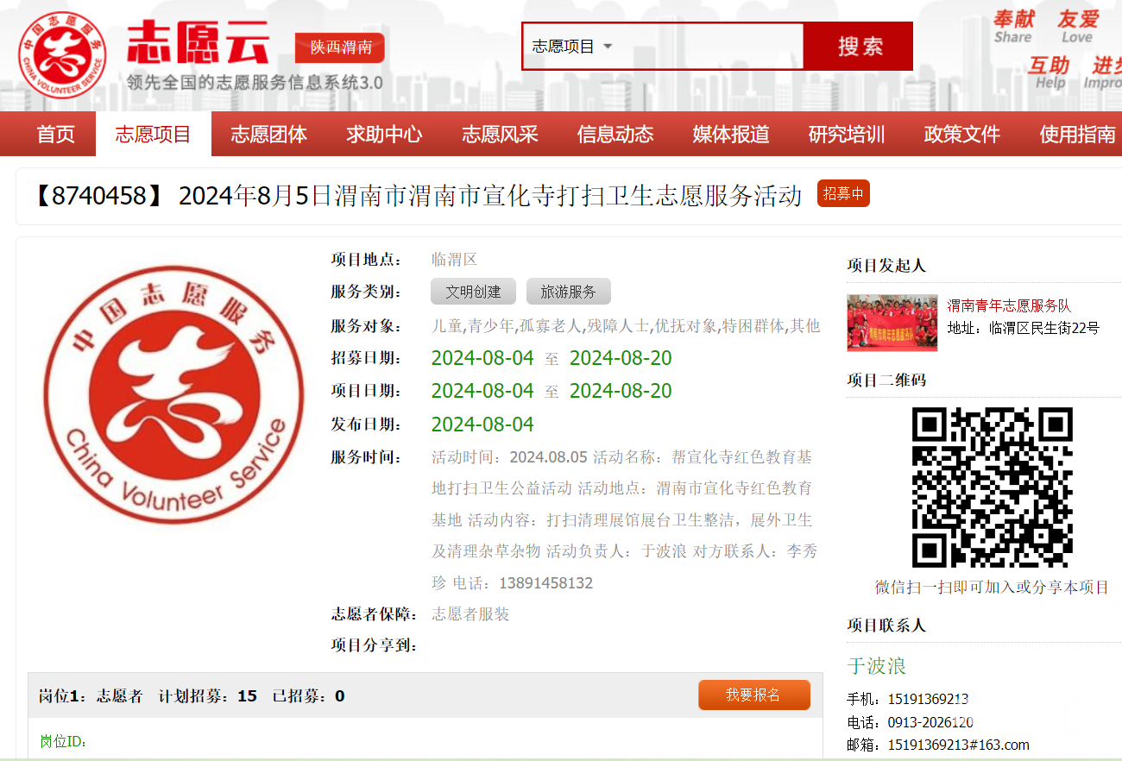Viewport: 1122px width, 761px height.
Task: Expand the 志愿项目 search type dropdown
Action: 572,47
